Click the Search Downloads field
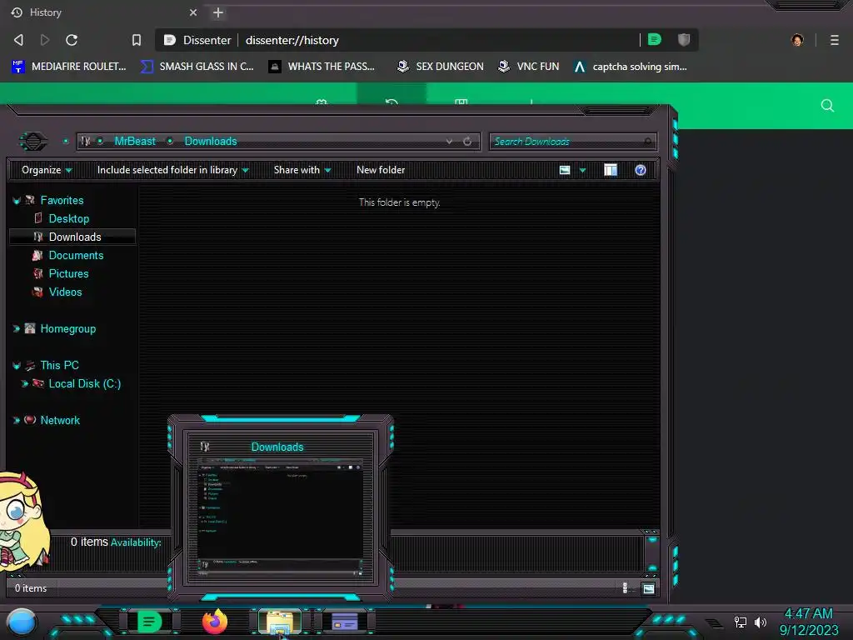The width and height of the screenshot is (853, 640). (x=573, y=142)
